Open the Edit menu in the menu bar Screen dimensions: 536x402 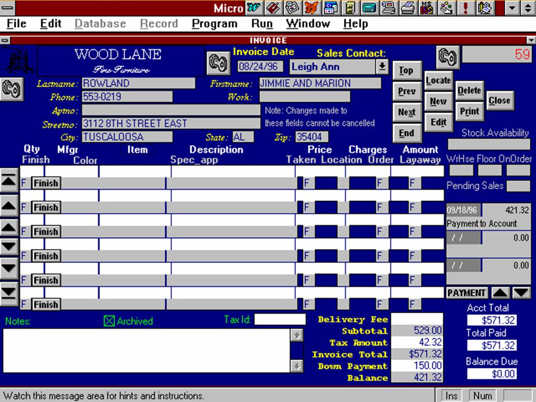[x=51, y=23]
